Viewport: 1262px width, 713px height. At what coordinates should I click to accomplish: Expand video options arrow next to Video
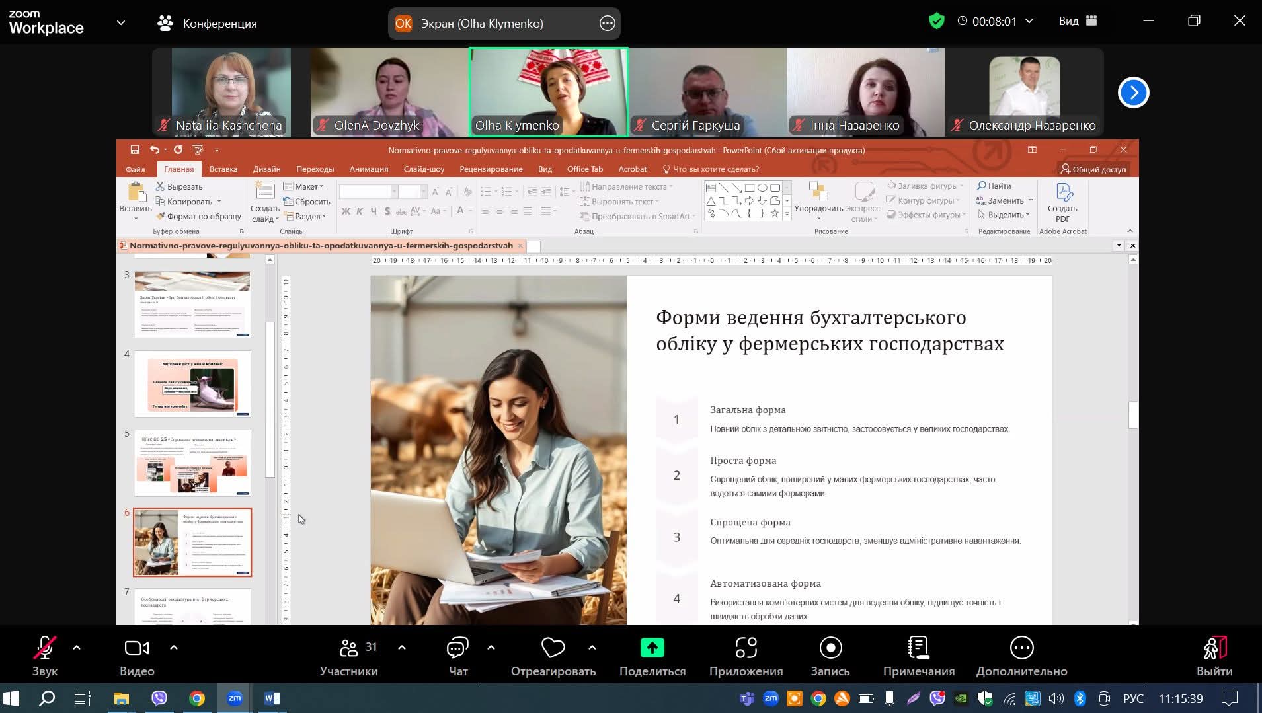click(x=174, y=648)
